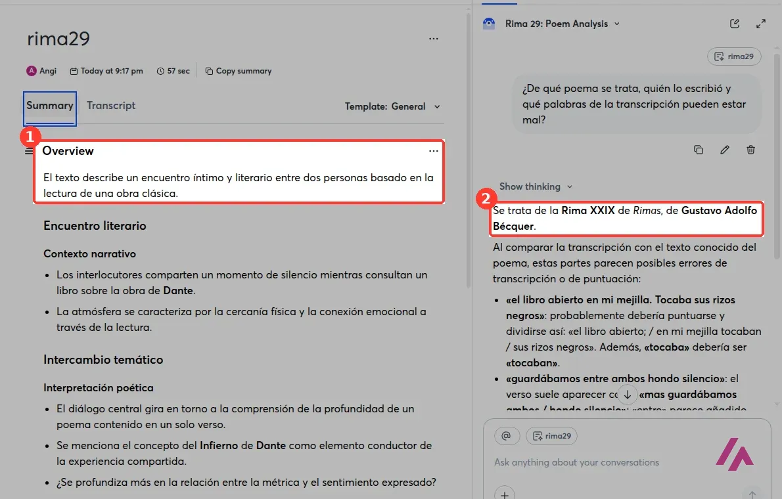
Task: Click Copy summary
Action: tap(239, 71)
